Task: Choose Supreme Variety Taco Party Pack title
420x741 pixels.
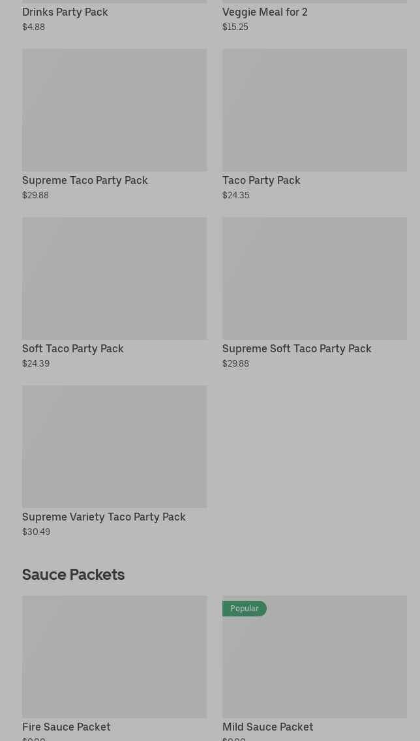Action: (104, 517)
